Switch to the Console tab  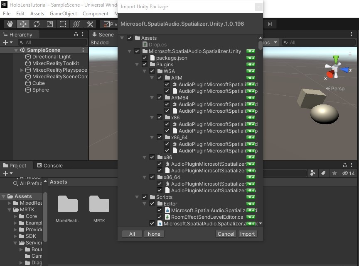50,165
